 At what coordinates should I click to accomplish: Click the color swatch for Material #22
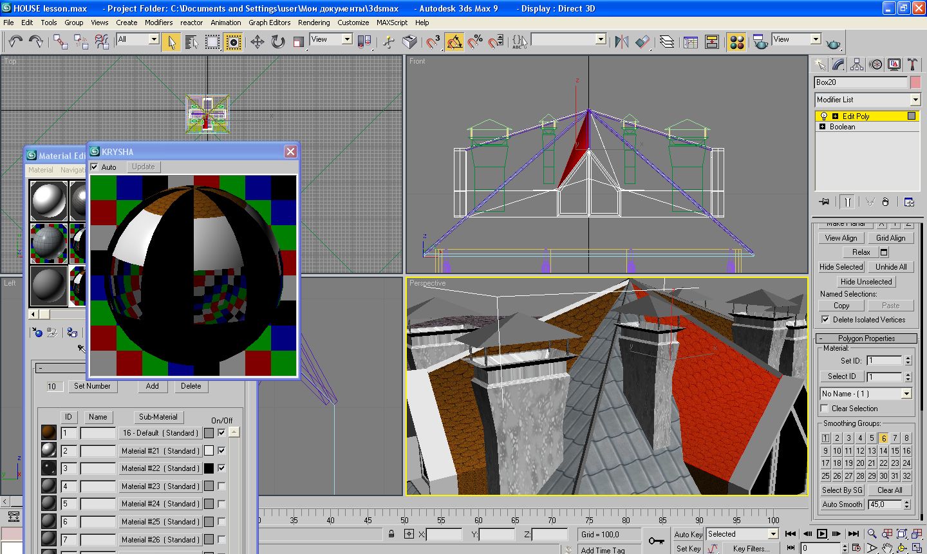[x=209, y=468]
